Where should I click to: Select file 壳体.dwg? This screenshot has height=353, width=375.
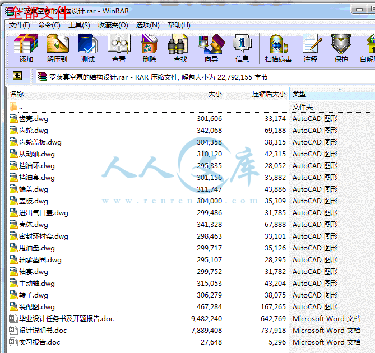click(x=34, y=225)
